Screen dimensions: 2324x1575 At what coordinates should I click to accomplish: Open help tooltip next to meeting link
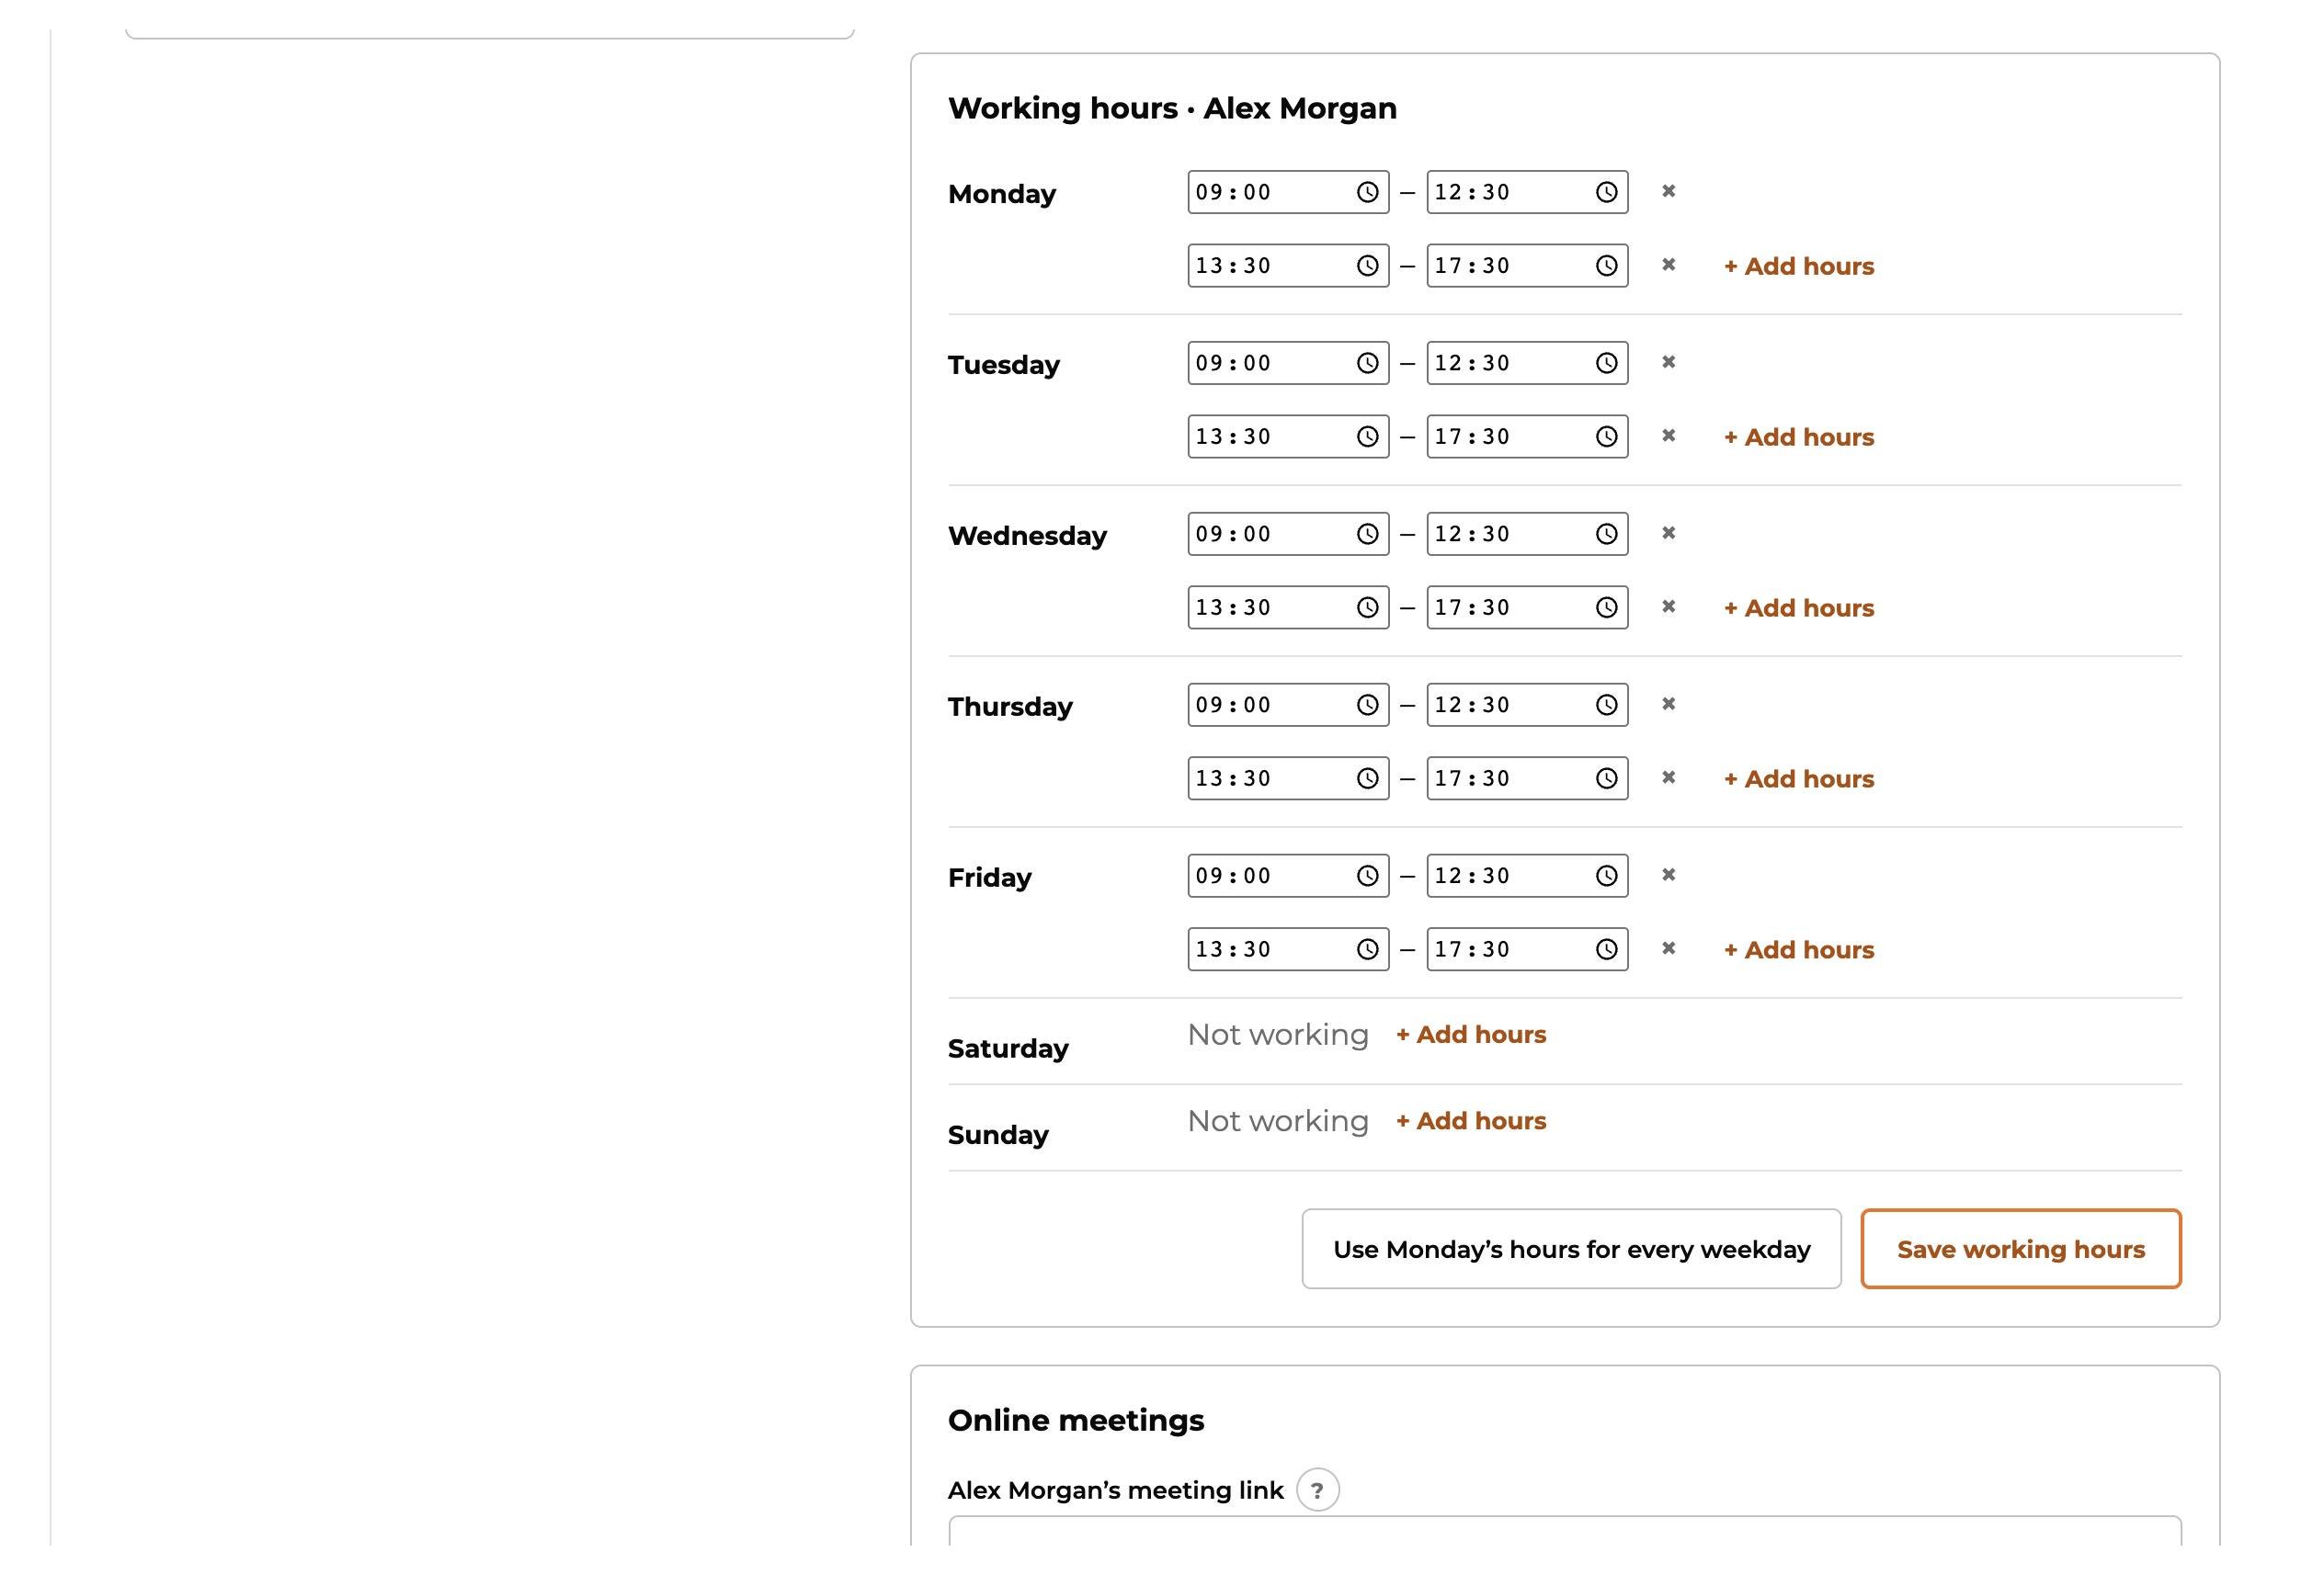pos(1317,1490)
